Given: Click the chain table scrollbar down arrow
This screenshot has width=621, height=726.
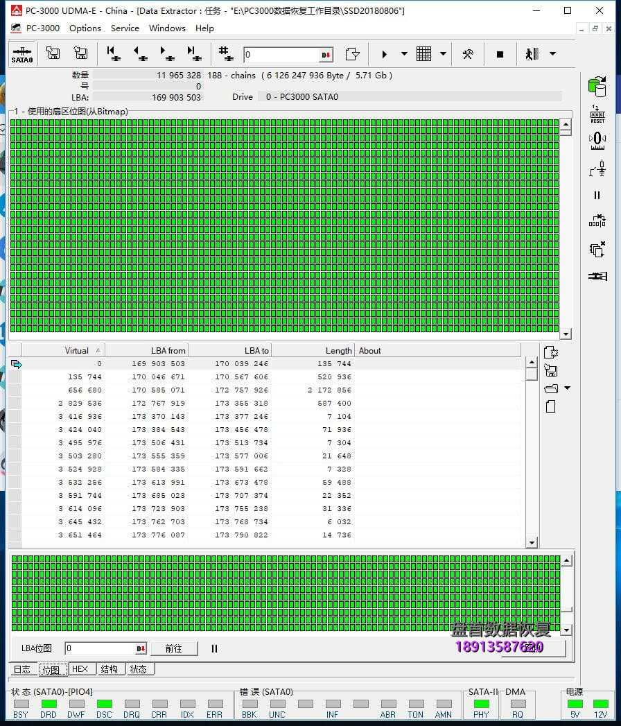Looking at the screenshot, I should [532, 543].
